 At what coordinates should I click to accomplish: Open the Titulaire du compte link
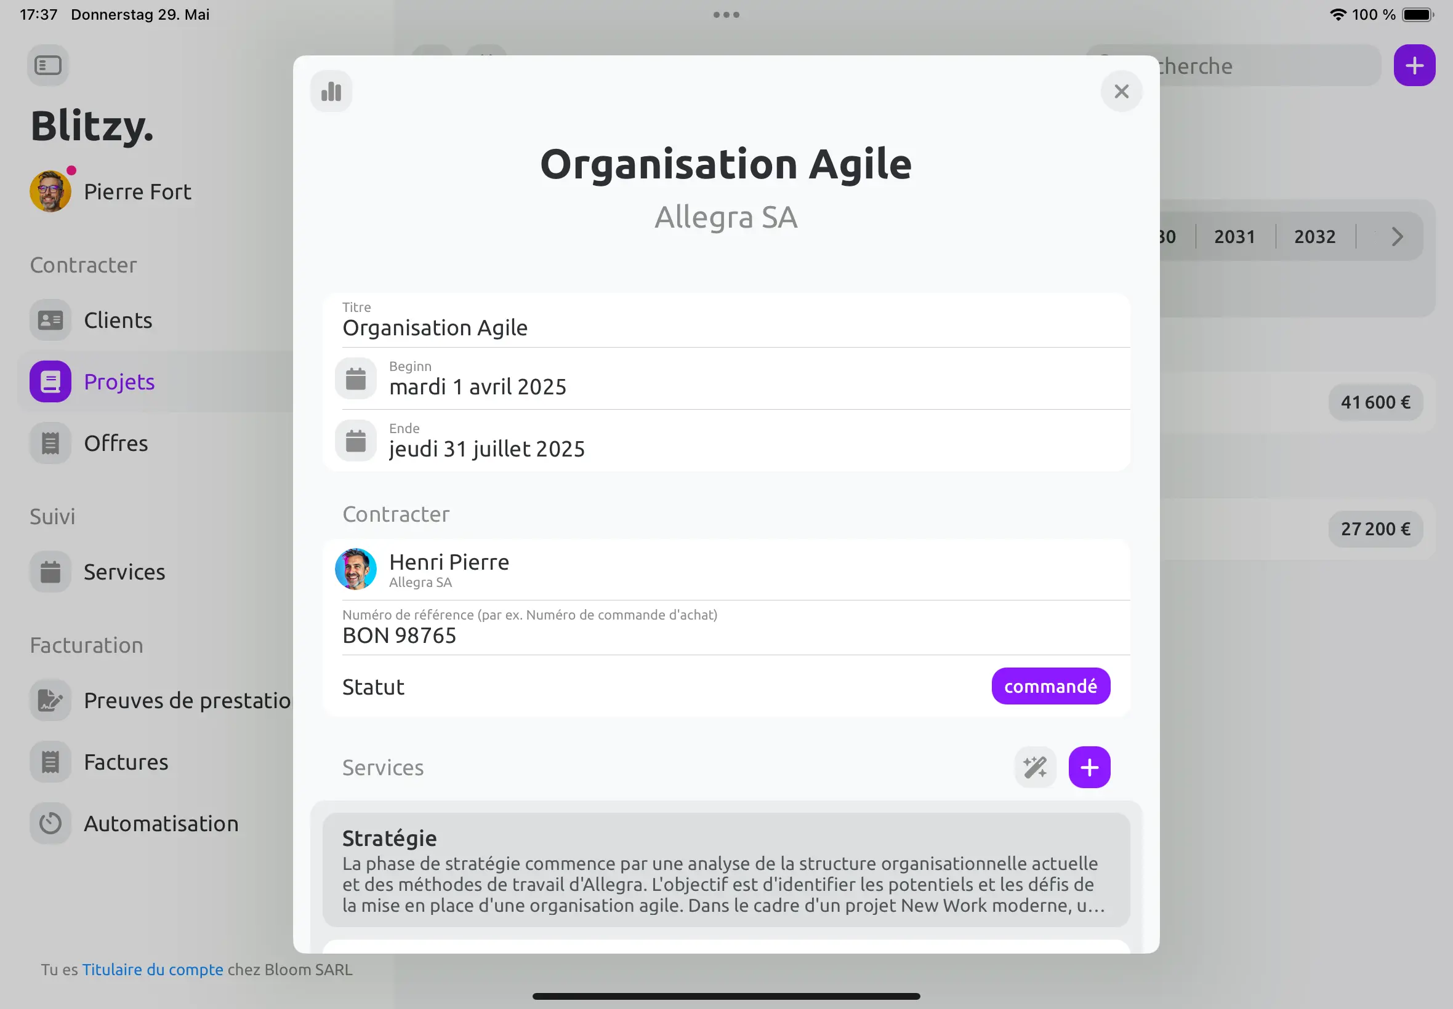point(153,969)
